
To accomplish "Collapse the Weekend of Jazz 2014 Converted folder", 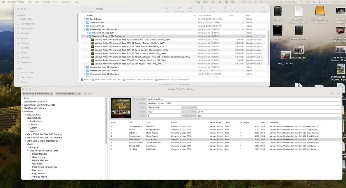I will tap(87, 36).
